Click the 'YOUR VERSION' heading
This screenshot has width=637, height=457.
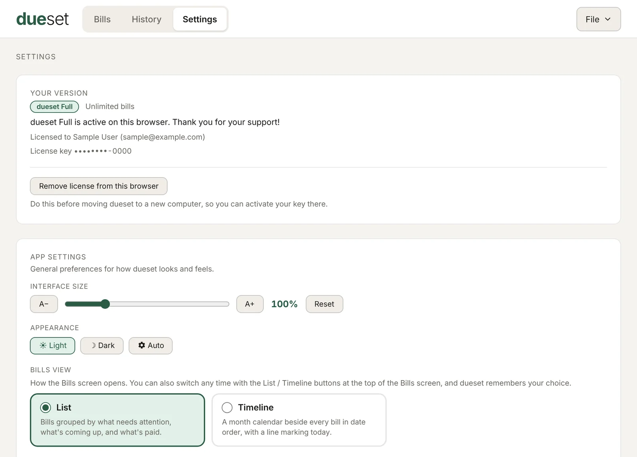(59, 93)
